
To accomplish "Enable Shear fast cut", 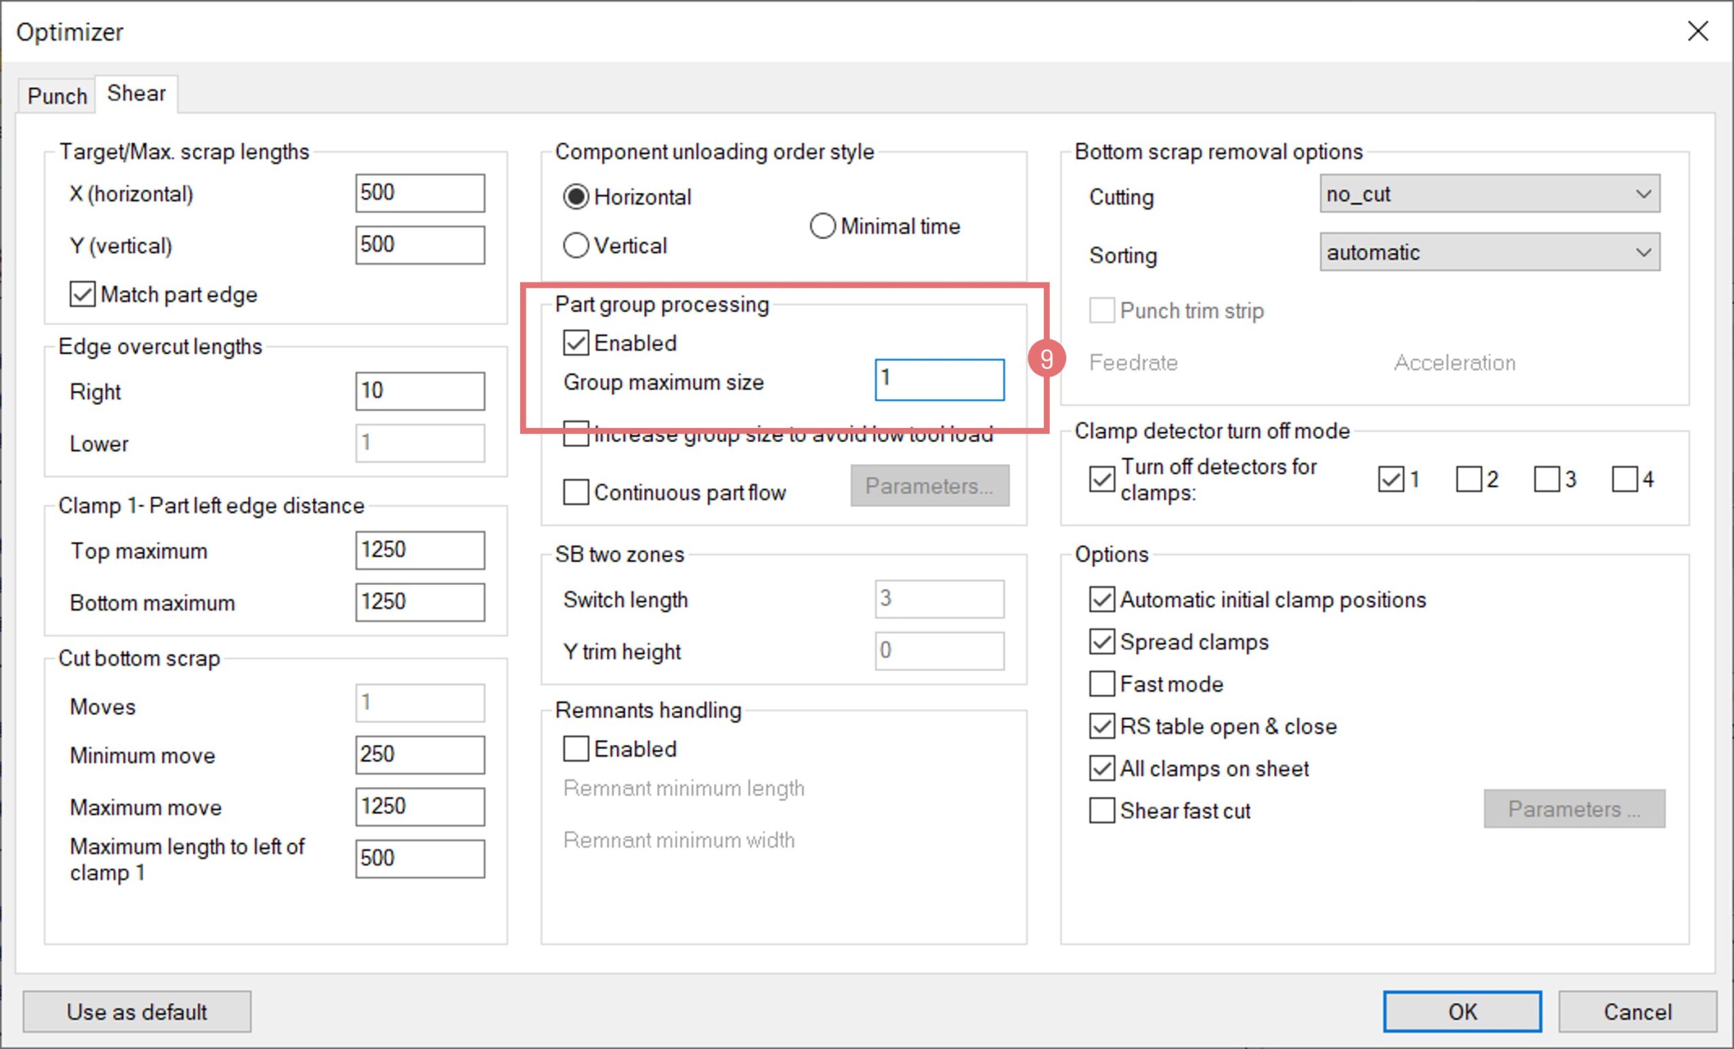I will tap(1101, 811).
